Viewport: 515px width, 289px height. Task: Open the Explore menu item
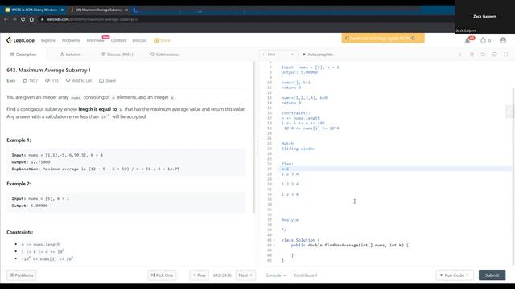[48, 40]
